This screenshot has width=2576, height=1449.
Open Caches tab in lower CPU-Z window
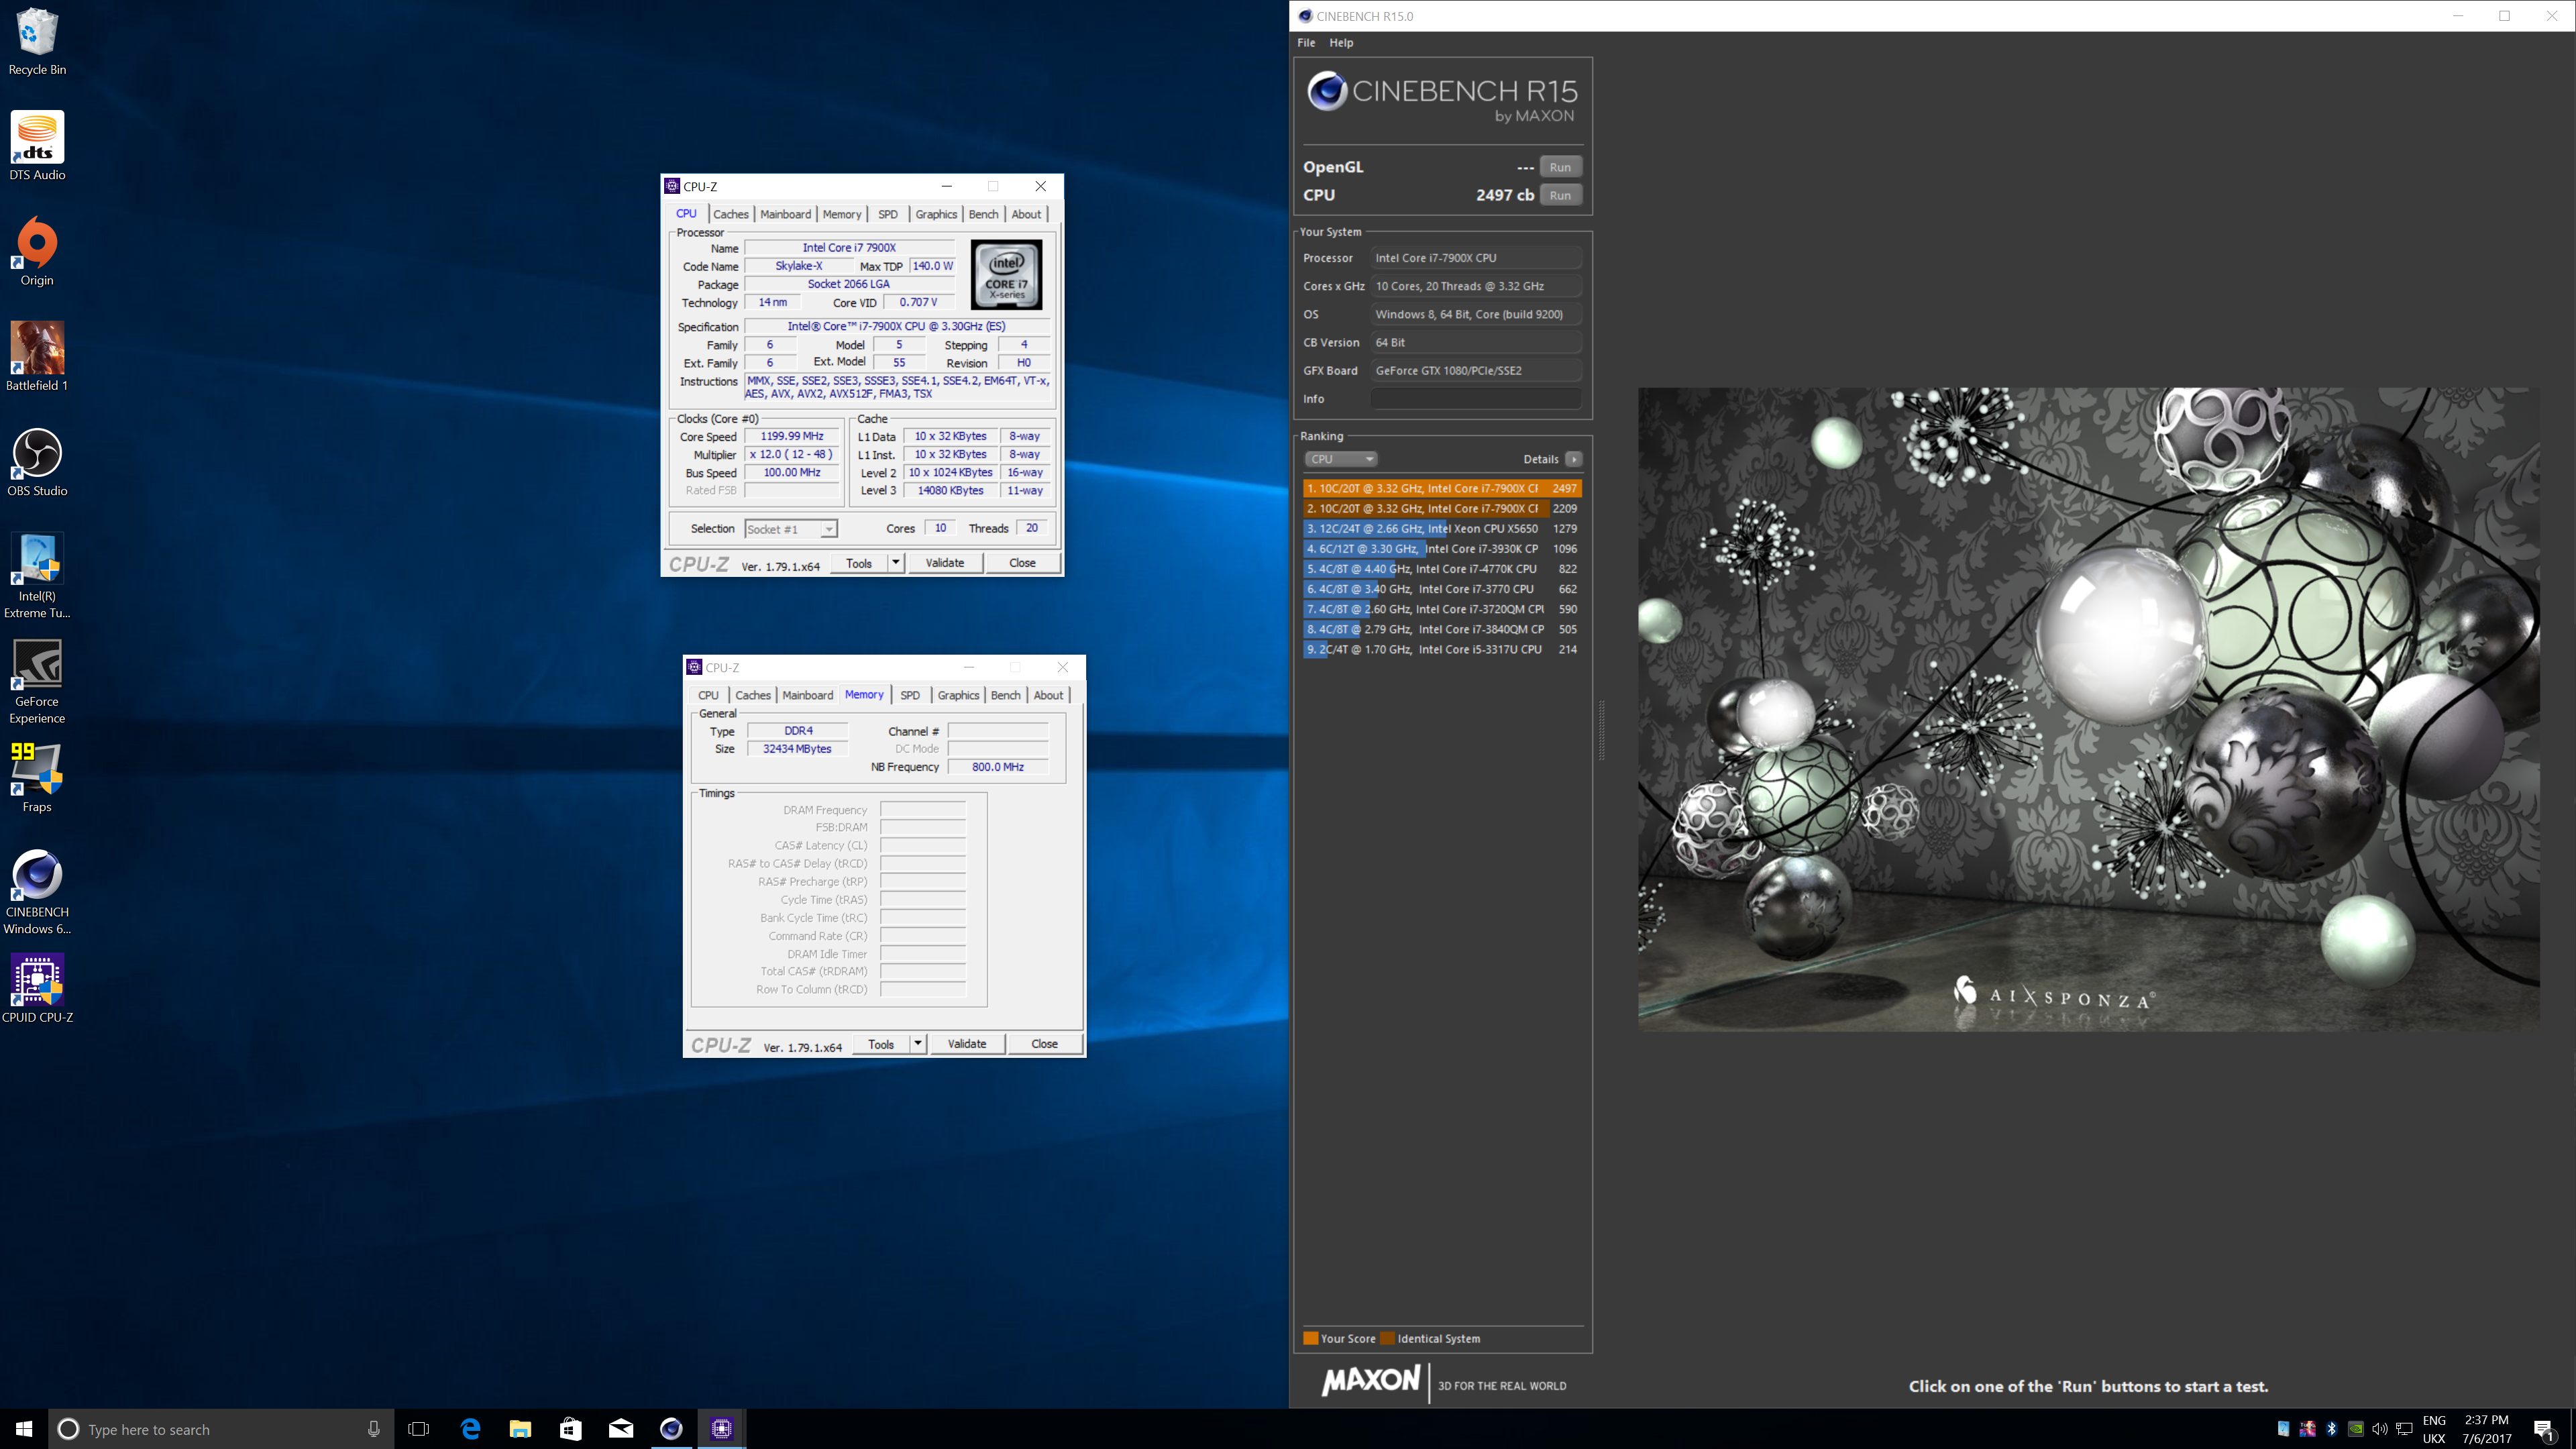753,695
